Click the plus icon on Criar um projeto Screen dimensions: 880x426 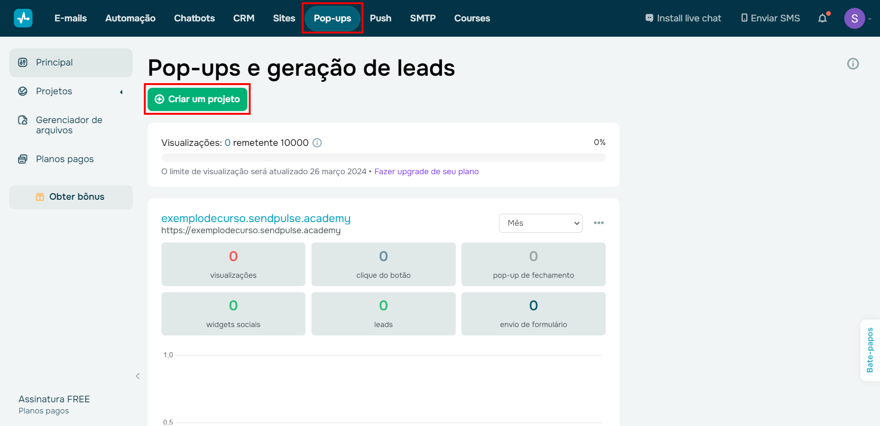[159, 99]
